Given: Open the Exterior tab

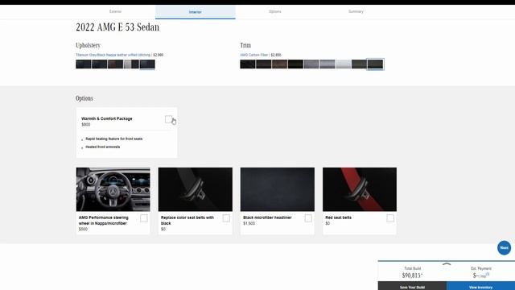Looking at the screenshot, I should (115, 11).
